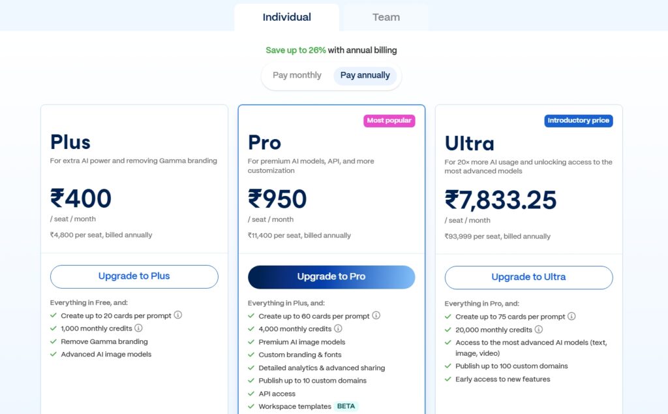Click the checkmark next to API access
This screenshot has height=414, width=668.
[x=252, y=394]
